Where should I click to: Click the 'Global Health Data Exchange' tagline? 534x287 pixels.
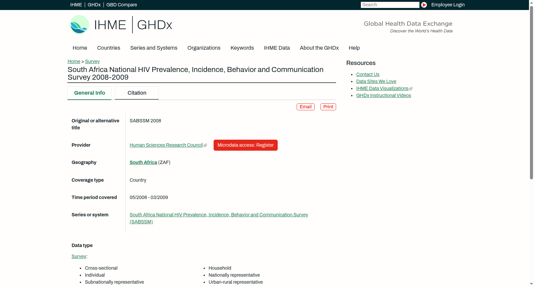(x=408, y=24)
